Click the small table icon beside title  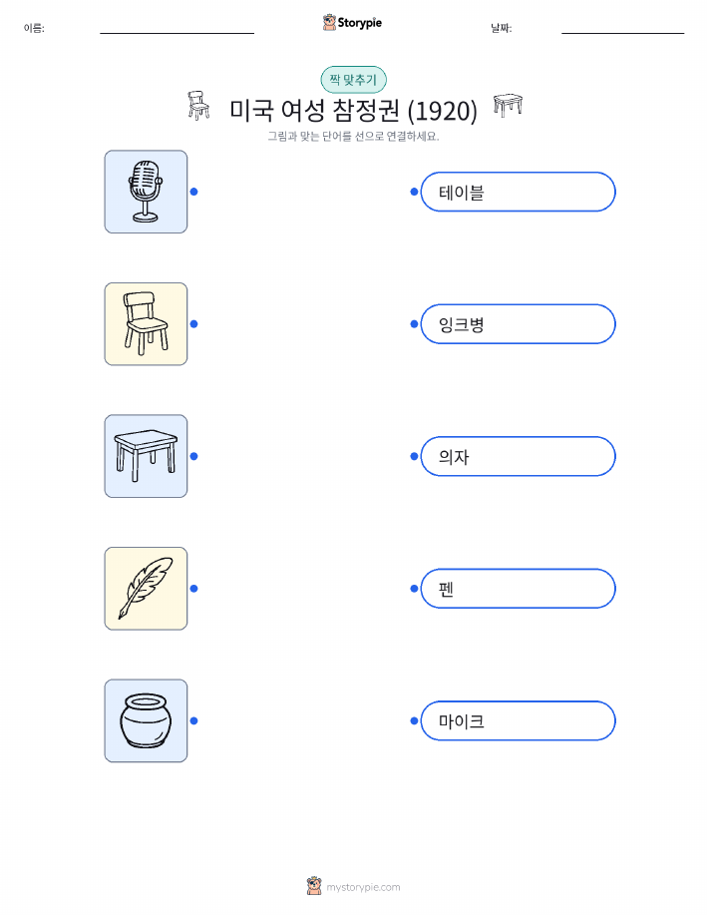(x=508, y=105)
